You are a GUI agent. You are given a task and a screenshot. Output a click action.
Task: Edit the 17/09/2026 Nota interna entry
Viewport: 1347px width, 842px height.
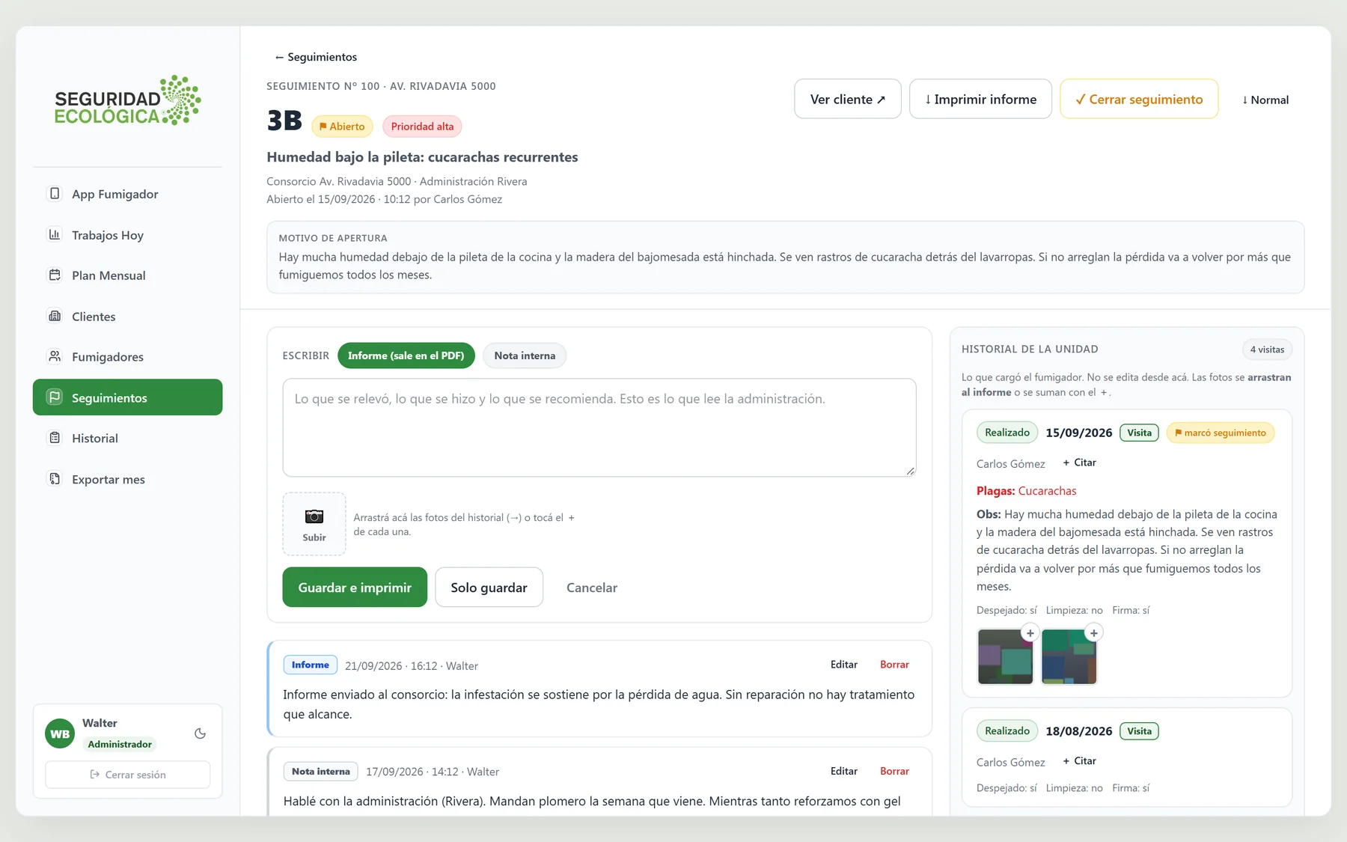[844, 771]
